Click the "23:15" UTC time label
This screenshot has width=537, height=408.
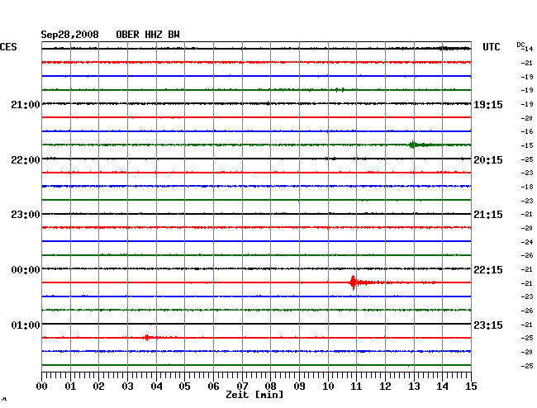[x=488, y=325]
